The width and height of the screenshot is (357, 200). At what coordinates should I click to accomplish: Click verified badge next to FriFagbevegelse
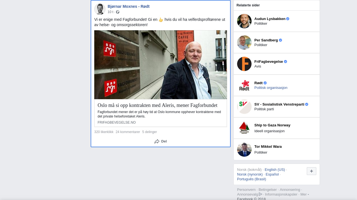point(285,62)
